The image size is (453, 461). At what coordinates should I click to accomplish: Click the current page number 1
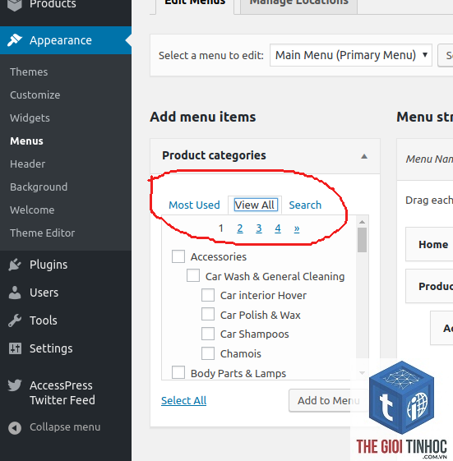(221, 228)
